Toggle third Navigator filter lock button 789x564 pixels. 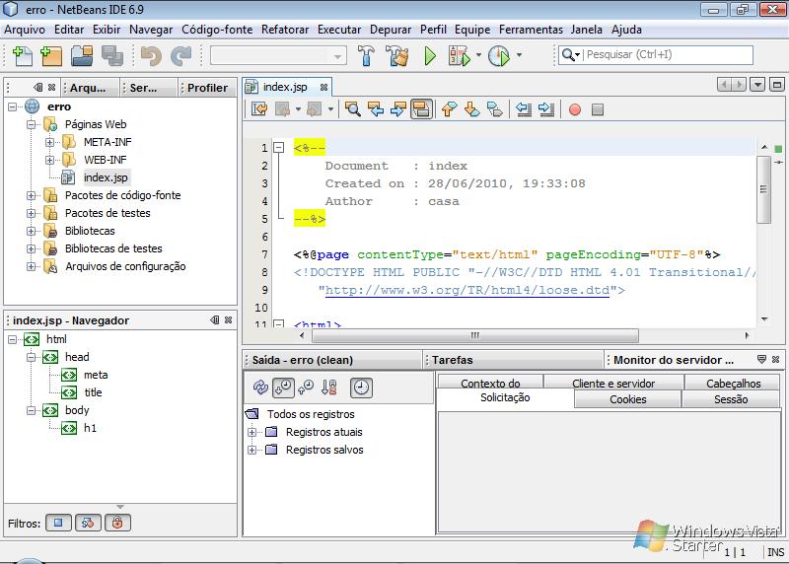coord(117,523)
